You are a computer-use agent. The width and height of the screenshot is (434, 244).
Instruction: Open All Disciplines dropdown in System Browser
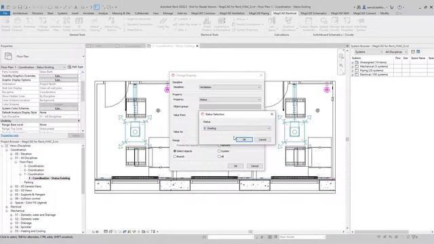(396, 52)
